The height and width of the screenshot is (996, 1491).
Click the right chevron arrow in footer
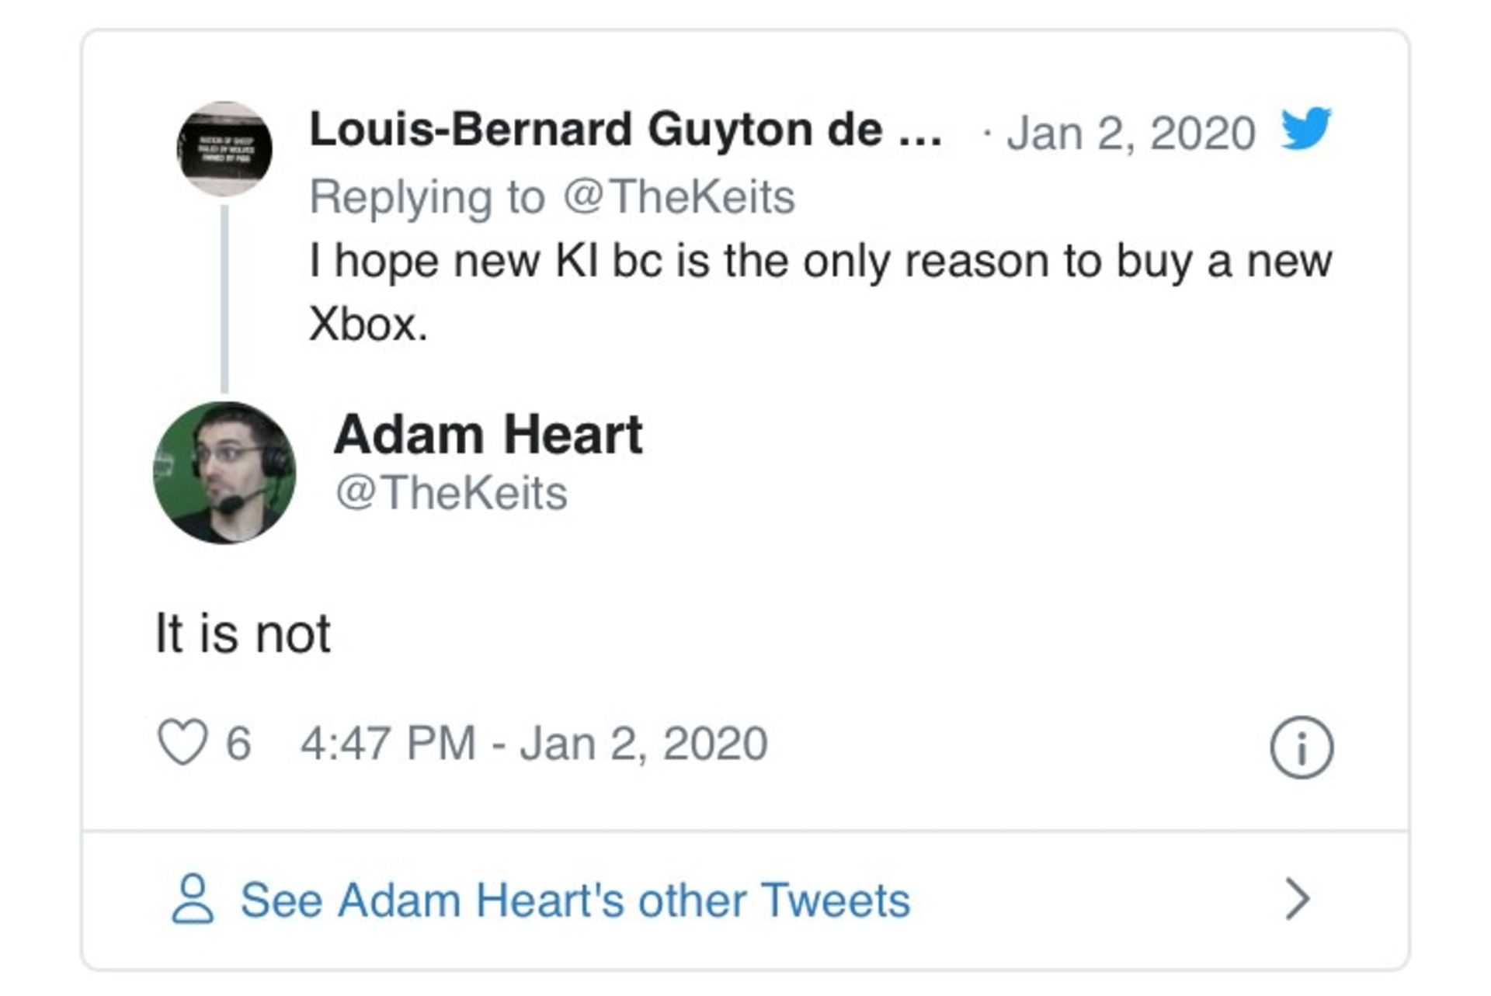tap(1298, 899)
